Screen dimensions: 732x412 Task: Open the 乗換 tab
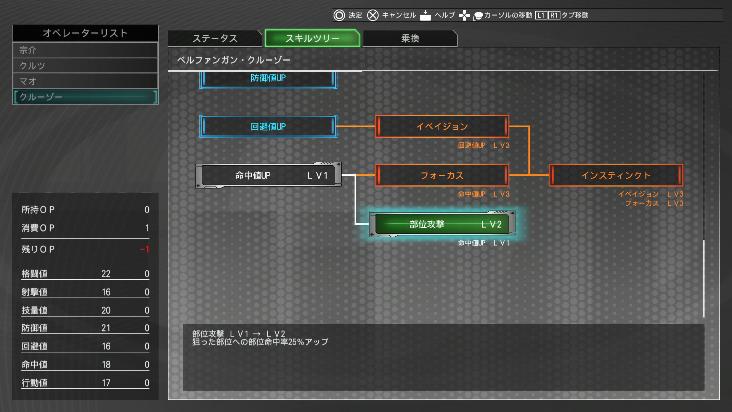point(410,39)
